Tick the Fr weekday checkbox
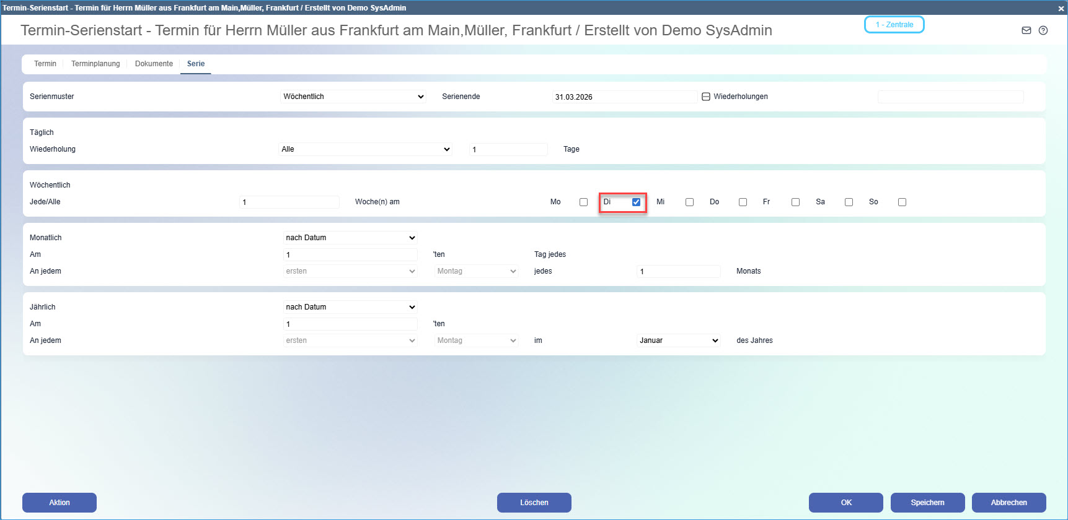 coord(795,202)
